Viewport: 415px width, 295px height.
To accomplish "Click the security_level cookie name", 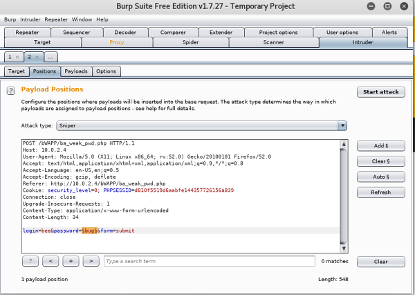I will (x=69, y=190).
